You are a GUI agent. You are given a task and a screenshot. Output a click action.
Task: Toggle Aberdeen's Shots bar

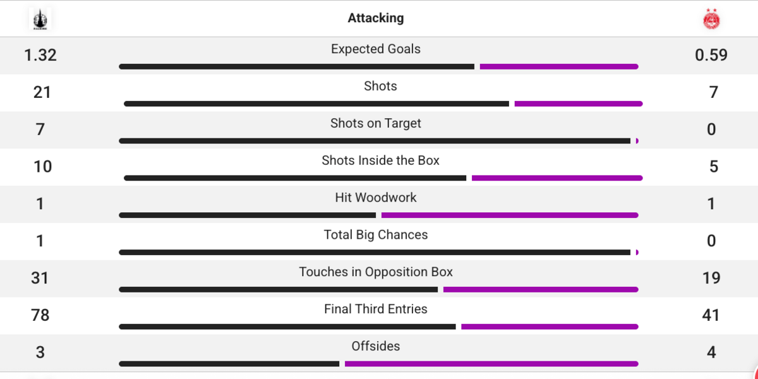click(x=578, y=103)
